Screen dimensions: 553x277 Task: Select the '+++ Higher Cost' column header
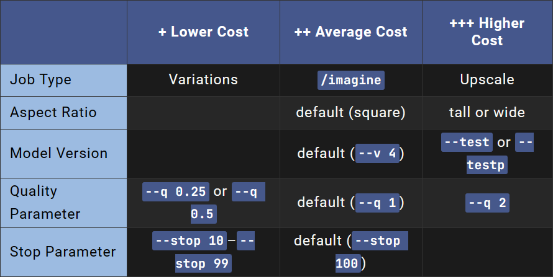point(487,32)
